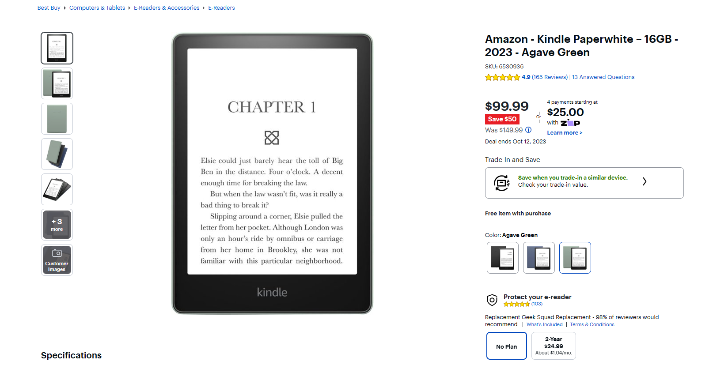Select the No Plan protection option
This screenshot has height=365, width=713.
(507, 346)
